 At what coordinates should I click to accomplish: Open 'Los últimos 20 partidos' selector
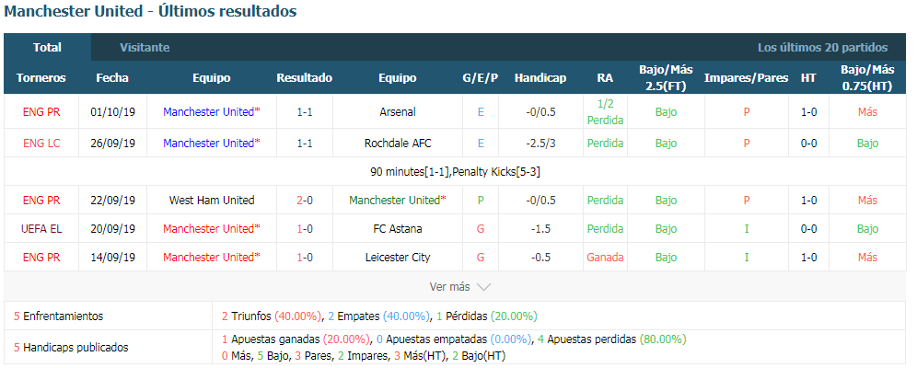(x=822, y=48)
